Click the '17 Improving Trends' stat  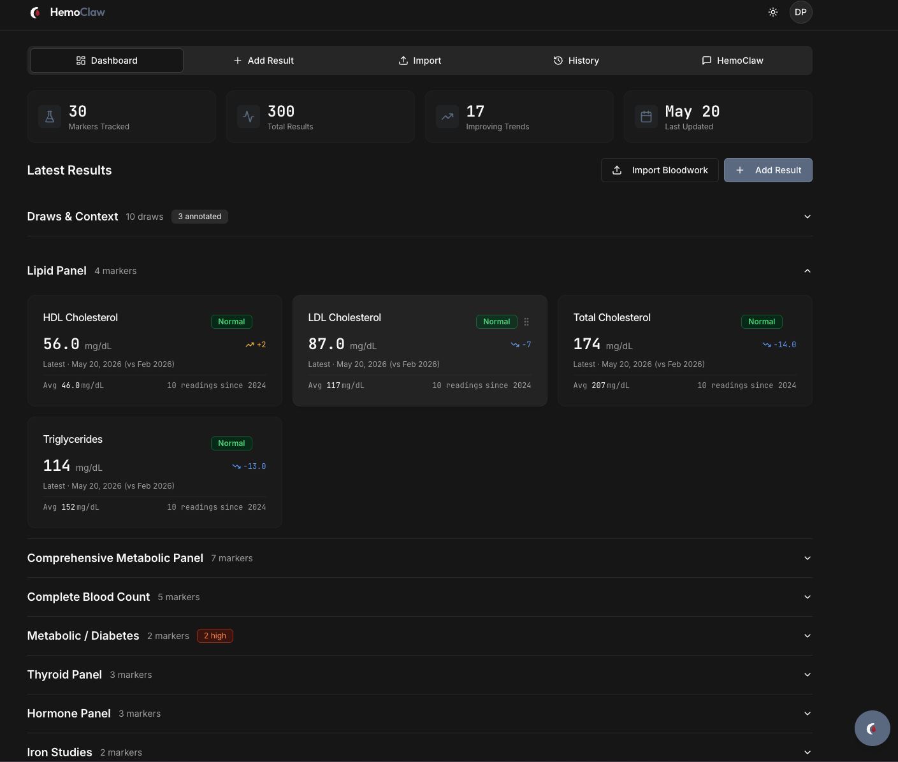(519, 117)
